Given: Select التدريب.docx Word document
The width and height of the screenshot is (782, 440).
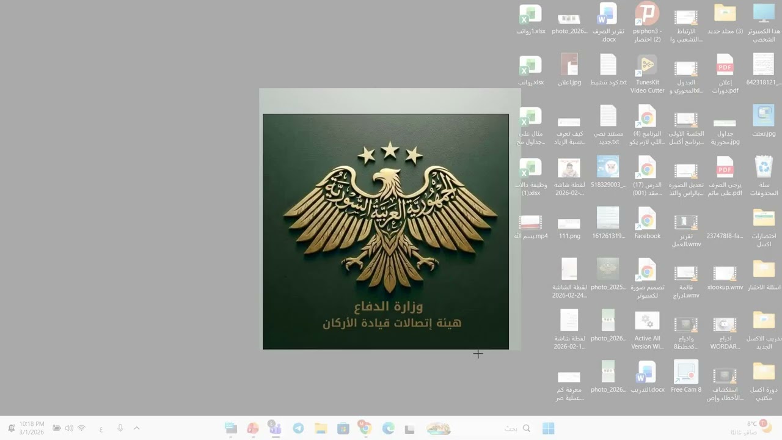Looking at the screenshot, I should tap(647, 377).
